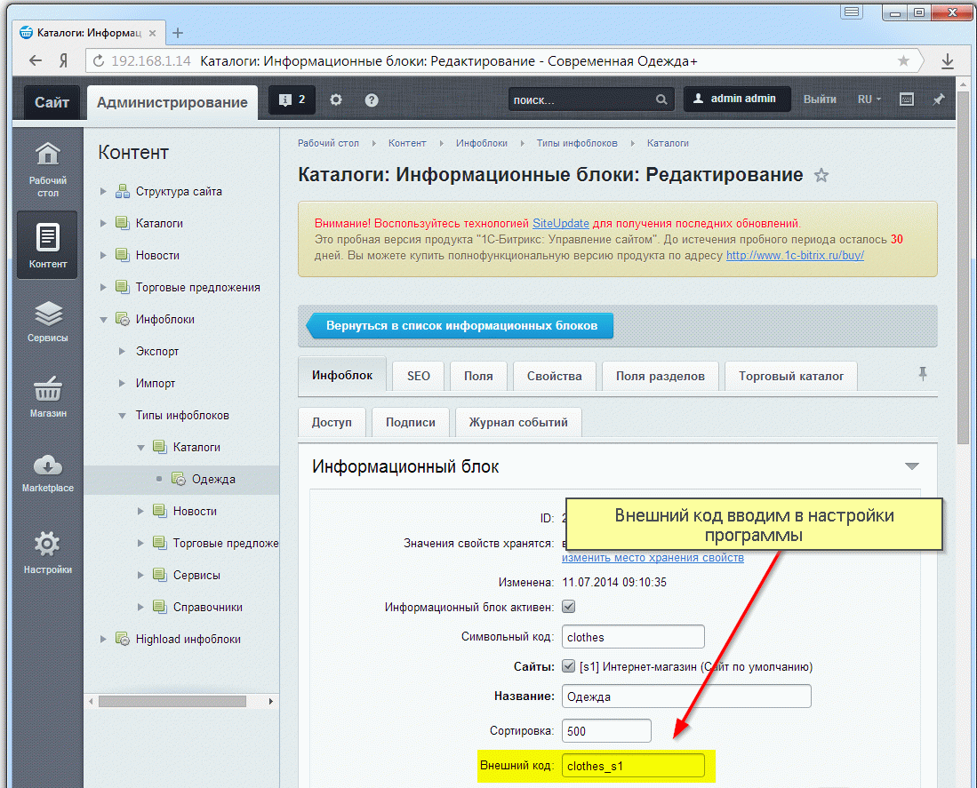Open notifications counter showing 2
Image resolution: width=977 pixels, height=788 pixels.
[x=292, y=99]
